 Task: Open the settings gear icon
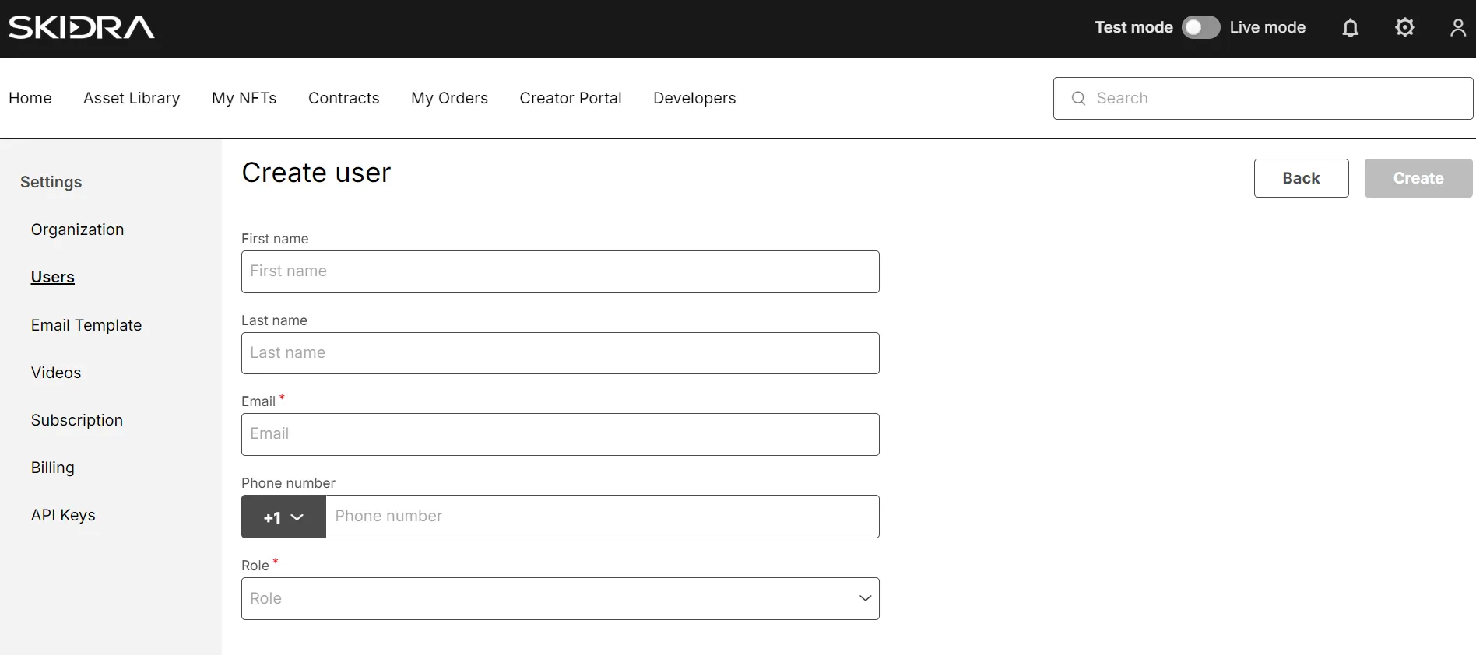pyautogui.click(x=1404, y=28)
